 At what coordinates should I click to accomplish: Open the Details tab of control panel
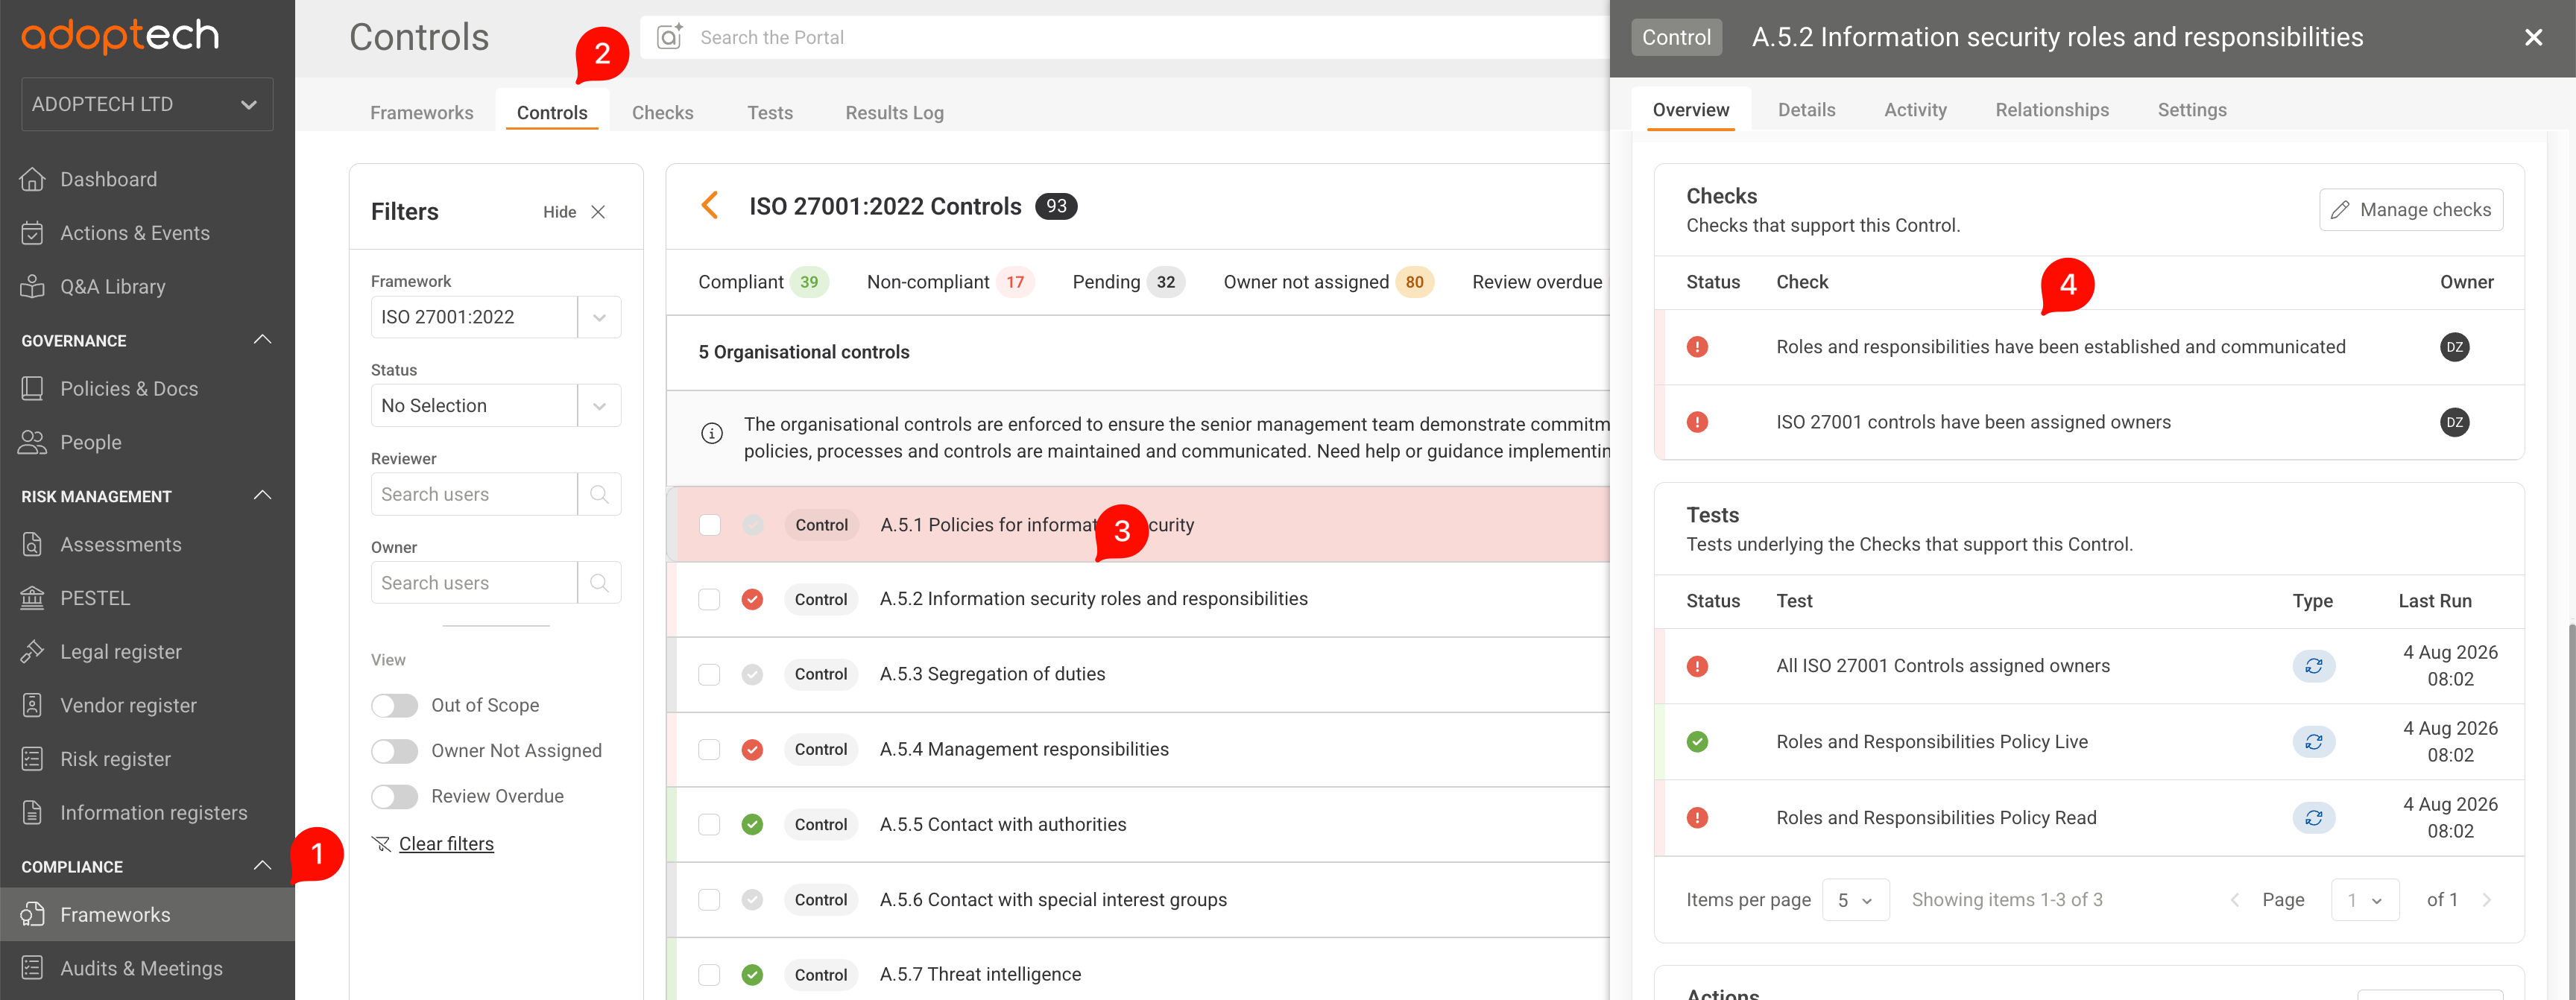click(x=1806, y=110)
